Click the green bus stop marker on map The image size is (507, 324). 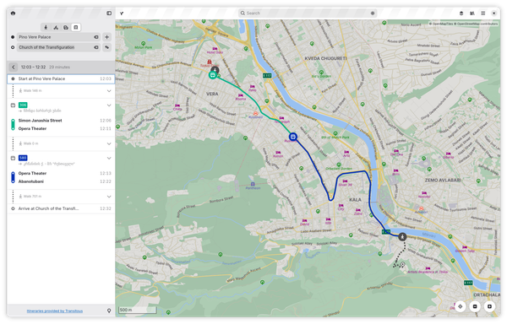212,75
